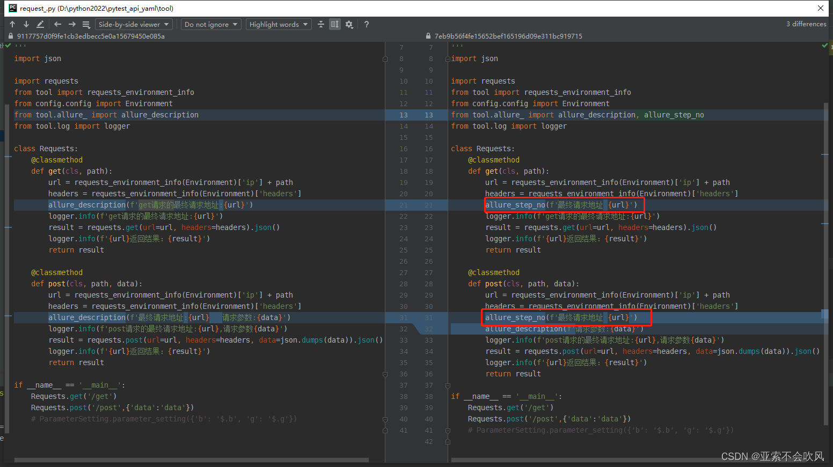Click the last right 'return result' line

[x=513, y=374]
